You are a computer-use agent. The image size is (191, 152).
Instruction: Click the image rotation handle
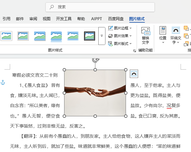(95, 60)
